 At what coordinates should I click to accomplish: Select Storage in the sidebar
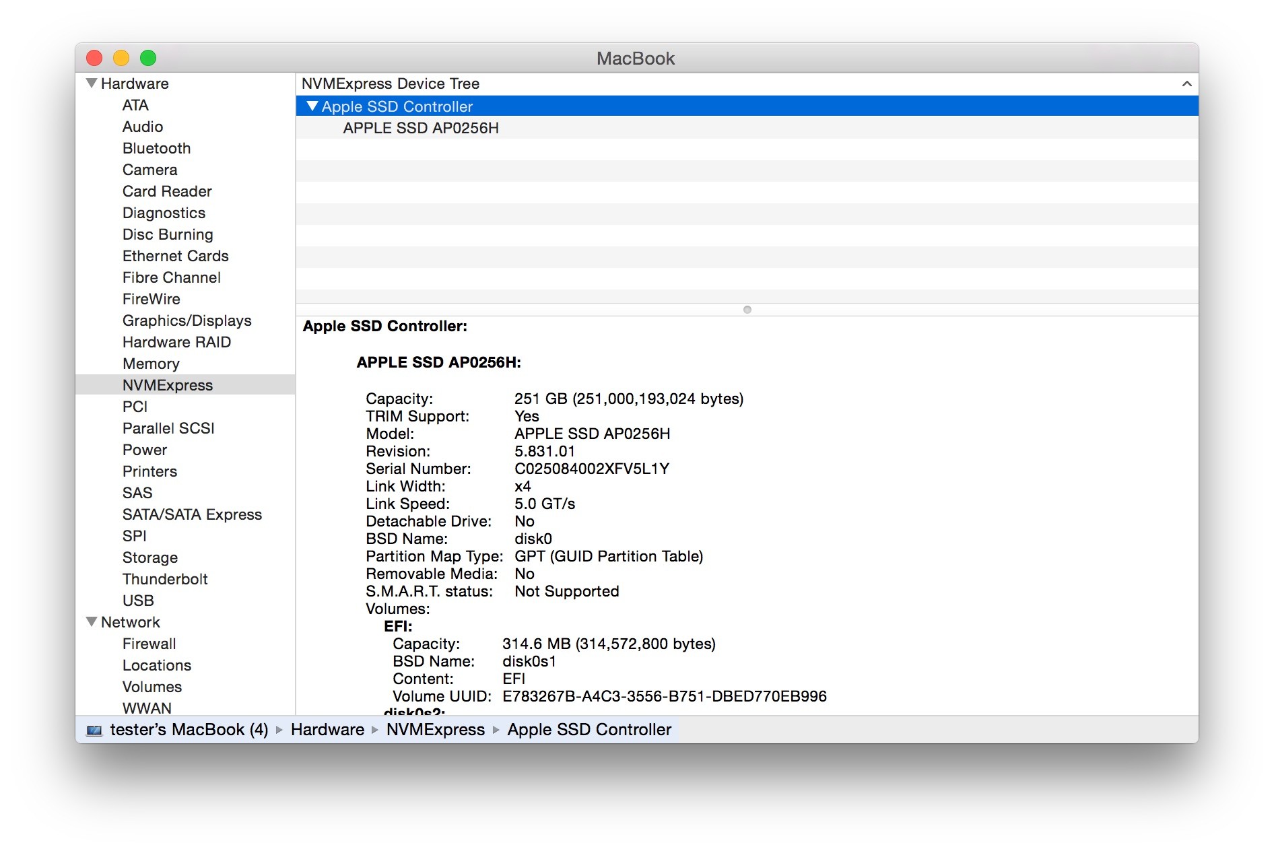click(150, 557)
